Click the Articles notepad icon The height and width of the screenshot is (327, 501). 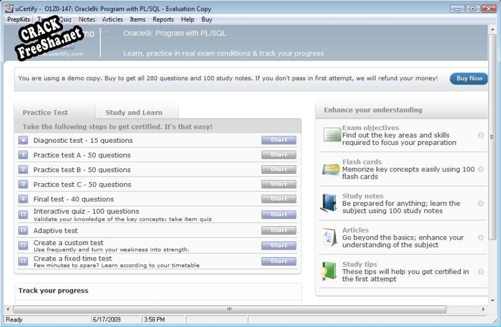pos(331,237)
